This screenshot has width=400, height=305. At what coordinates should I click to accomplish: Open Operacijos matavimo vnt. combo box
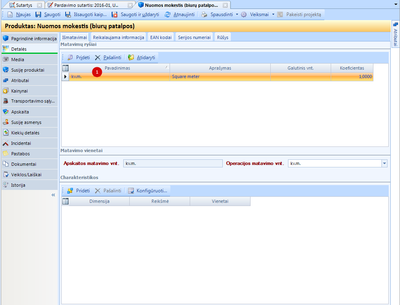[384, 163]
